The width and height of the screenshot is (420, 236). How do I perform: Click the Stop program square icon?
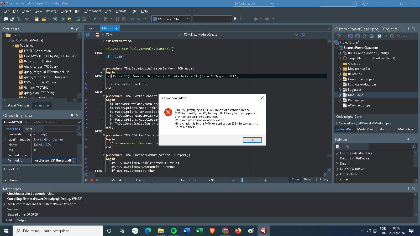124,19
